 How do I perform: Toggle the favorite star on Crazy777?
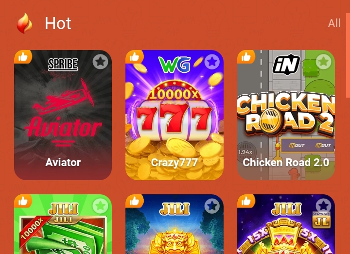(x=212, y=61)
